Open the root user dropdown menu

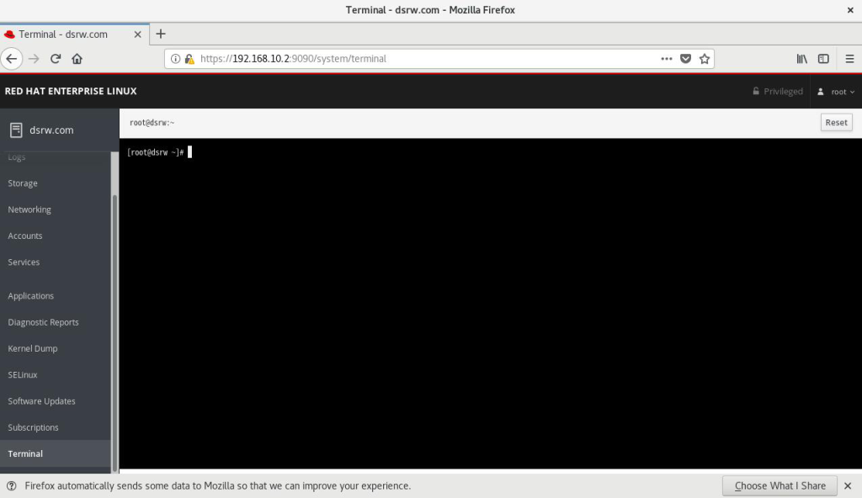836,92
